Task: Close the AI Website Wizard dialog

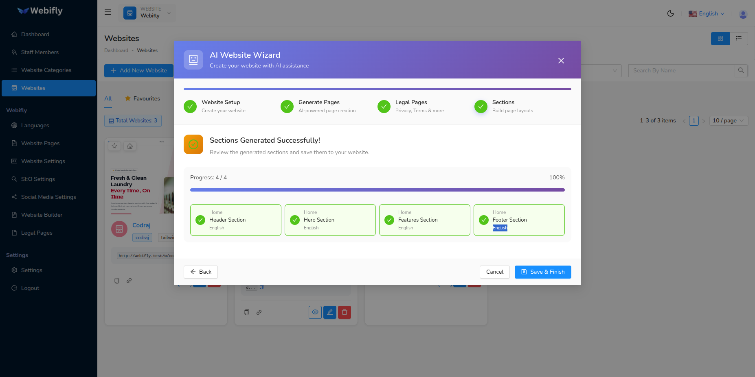Action: tap(561, 61)
